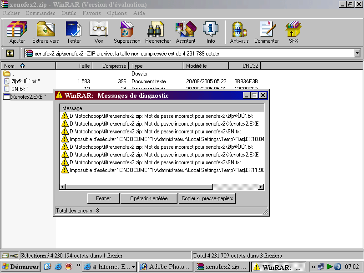Viewport: 364px width, 273px height.
Task: Click the Tester archive icon
Action: point(74,29)
